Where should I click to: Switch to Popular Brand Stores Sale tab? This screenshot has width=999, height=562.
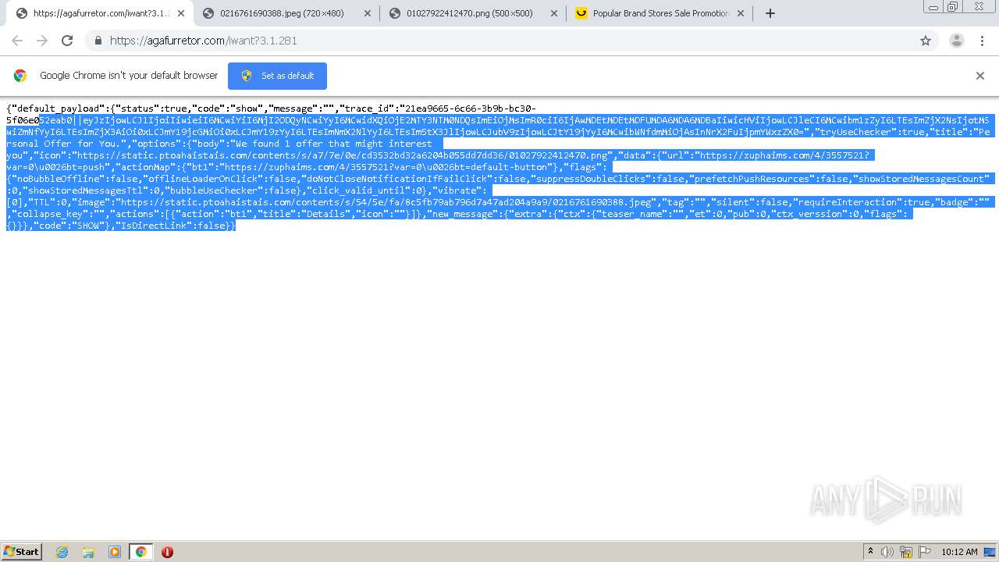(x=661, y=13)
